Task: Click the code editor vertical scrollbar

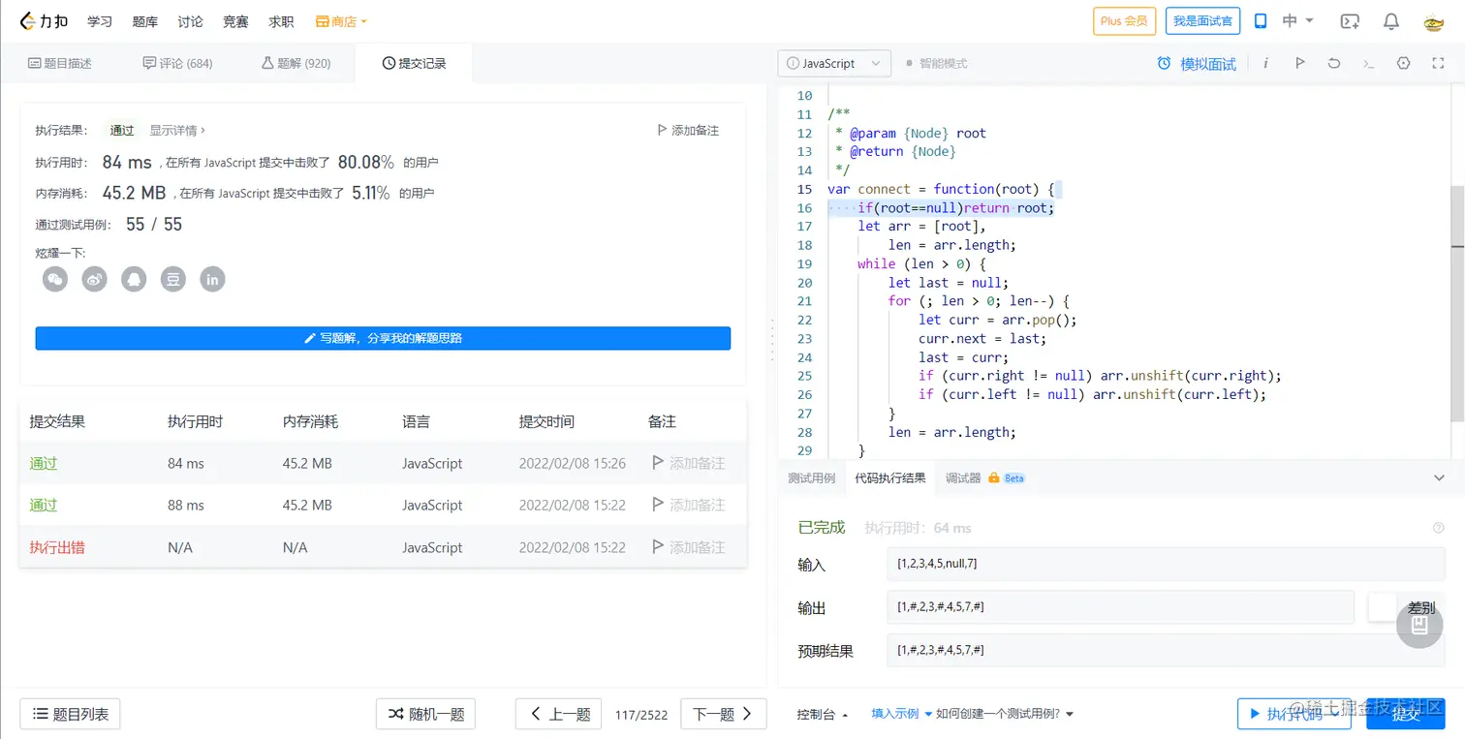Action: click(1457, 303)
